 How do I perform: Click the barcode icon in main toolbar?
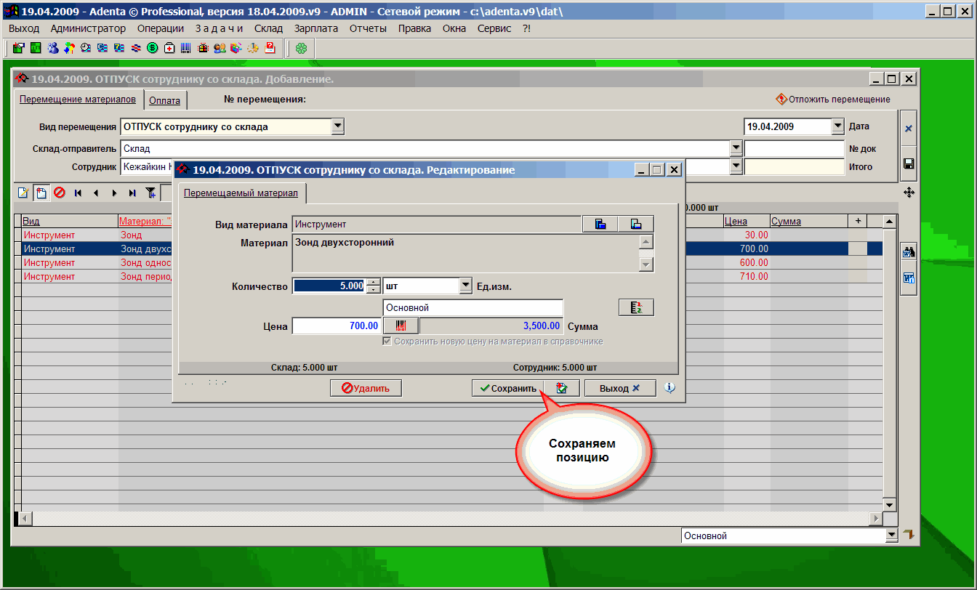185,49
